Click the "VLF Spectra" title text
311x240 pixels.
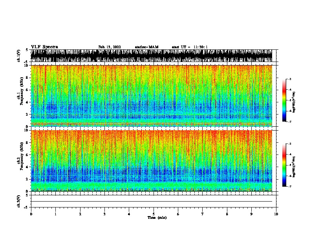[x=44, y=47]
